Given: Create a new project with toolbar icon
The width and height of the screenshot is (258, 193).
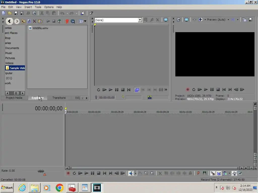Looking at the screenshot, I should click(x=4, y=13).
